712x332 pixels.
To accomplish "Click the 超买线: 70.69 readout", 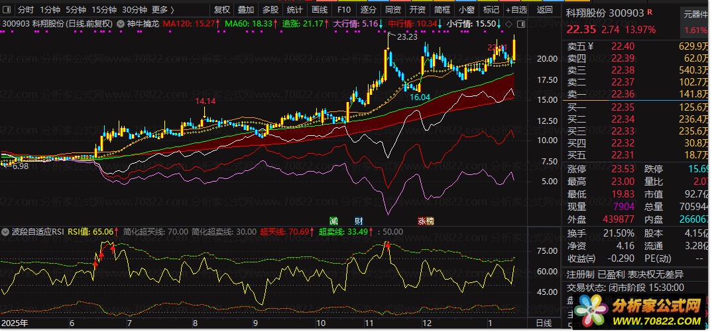I will click(x=287, y=232).
